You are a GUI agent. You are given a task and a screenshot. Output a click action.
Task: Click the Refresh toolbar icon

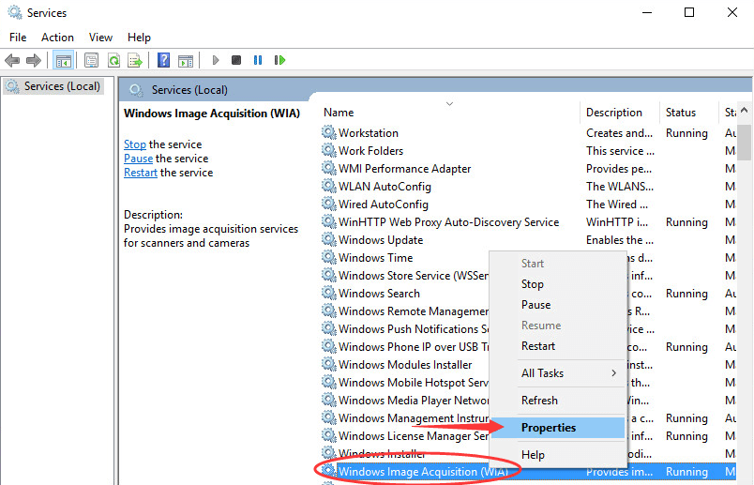113,60
